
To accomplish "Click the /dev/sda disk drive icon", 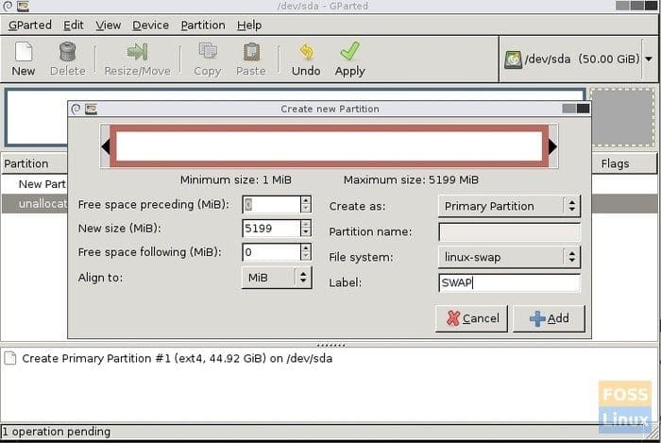I will tap(513, 60).
